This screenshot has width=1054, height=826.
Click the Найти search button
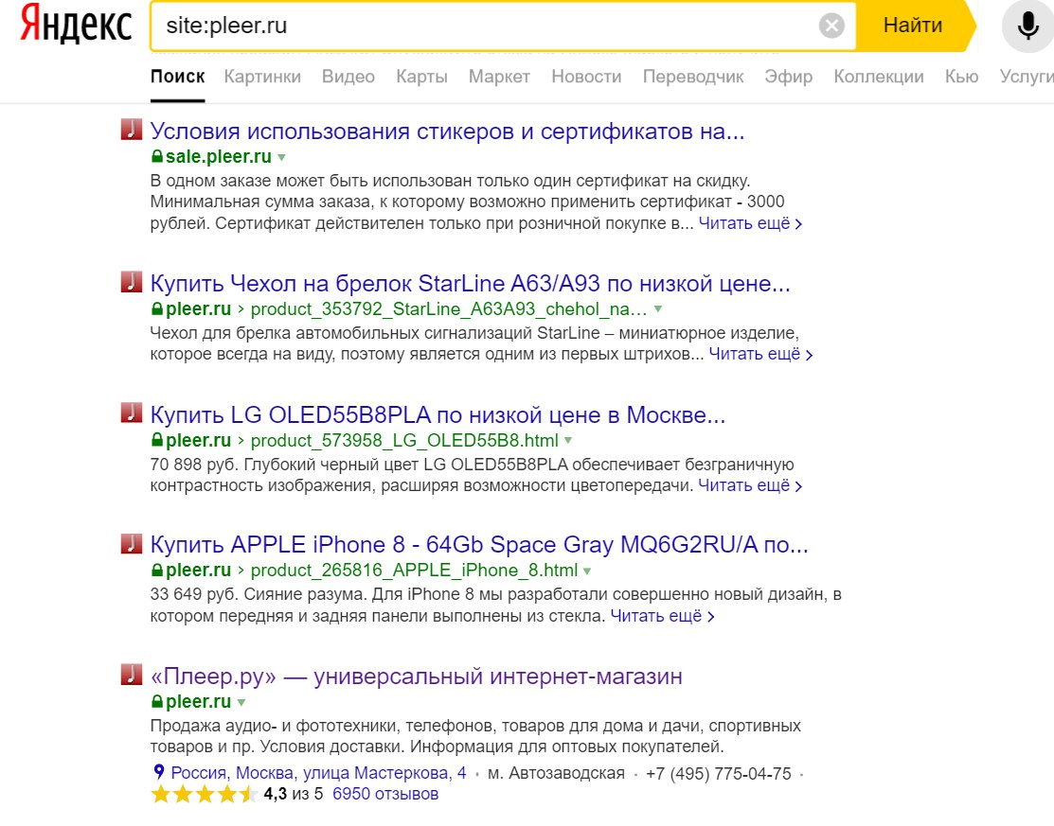coord(912,26)
